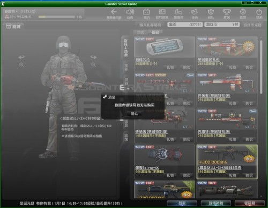Open the missions ticket icon
Image resolution: width=268 pixels, height=208 pixels.
[x=195, y=12]
